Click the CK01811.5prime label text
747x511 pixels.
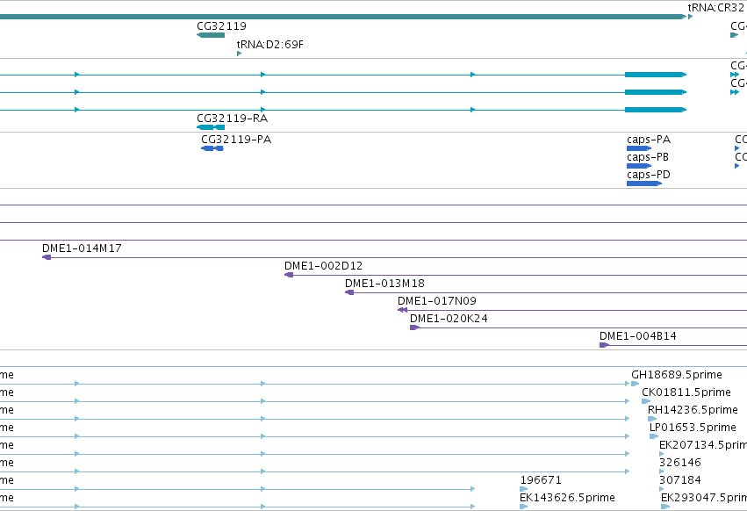click(x=686, y=392)
